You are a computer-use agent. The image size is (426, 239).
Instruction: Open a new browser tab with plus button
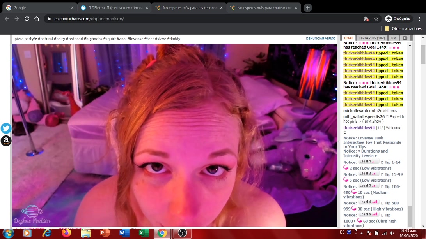tap(308, 8)
